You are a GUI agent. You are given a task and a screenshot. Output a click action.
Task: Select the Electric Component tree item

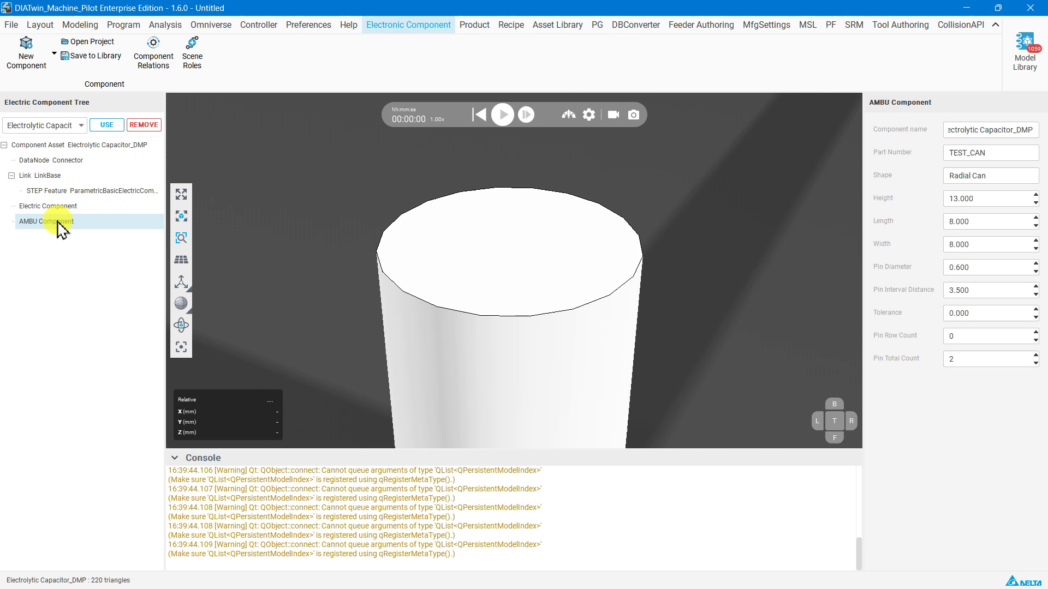[x=48, y=206]
